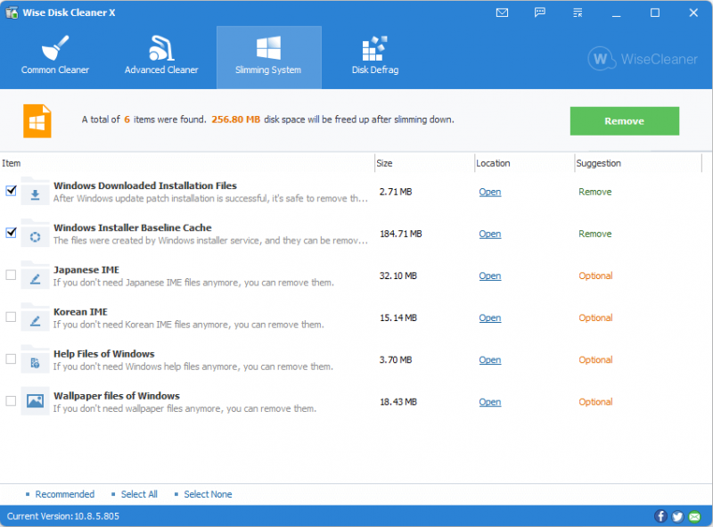Click the green Remove button
The width and height of the screenshot is (713, 527).
pyautogui.click(x=625, y=121)
